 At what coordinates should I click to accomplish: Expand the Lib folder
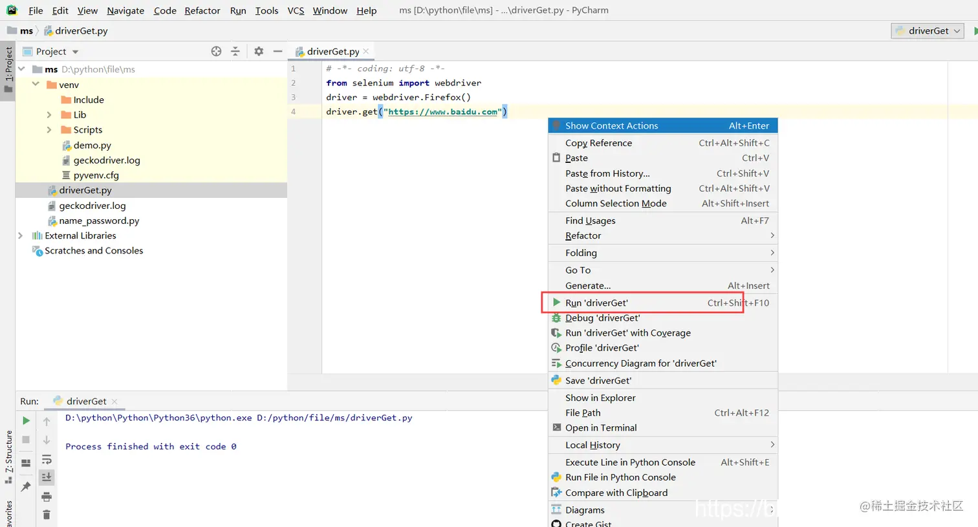click(x=49, y=114)
